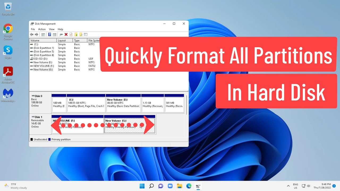Toggle the Show/Hide Console Tree toolbar icon

tap(43, 34)
